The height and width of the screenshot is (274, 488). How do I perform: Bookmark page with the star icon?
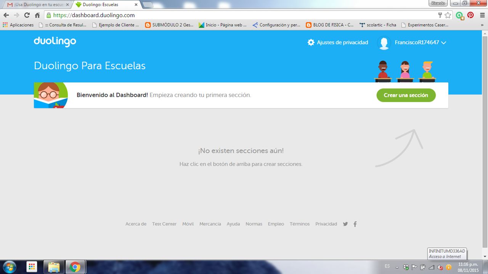pos(448,15)
